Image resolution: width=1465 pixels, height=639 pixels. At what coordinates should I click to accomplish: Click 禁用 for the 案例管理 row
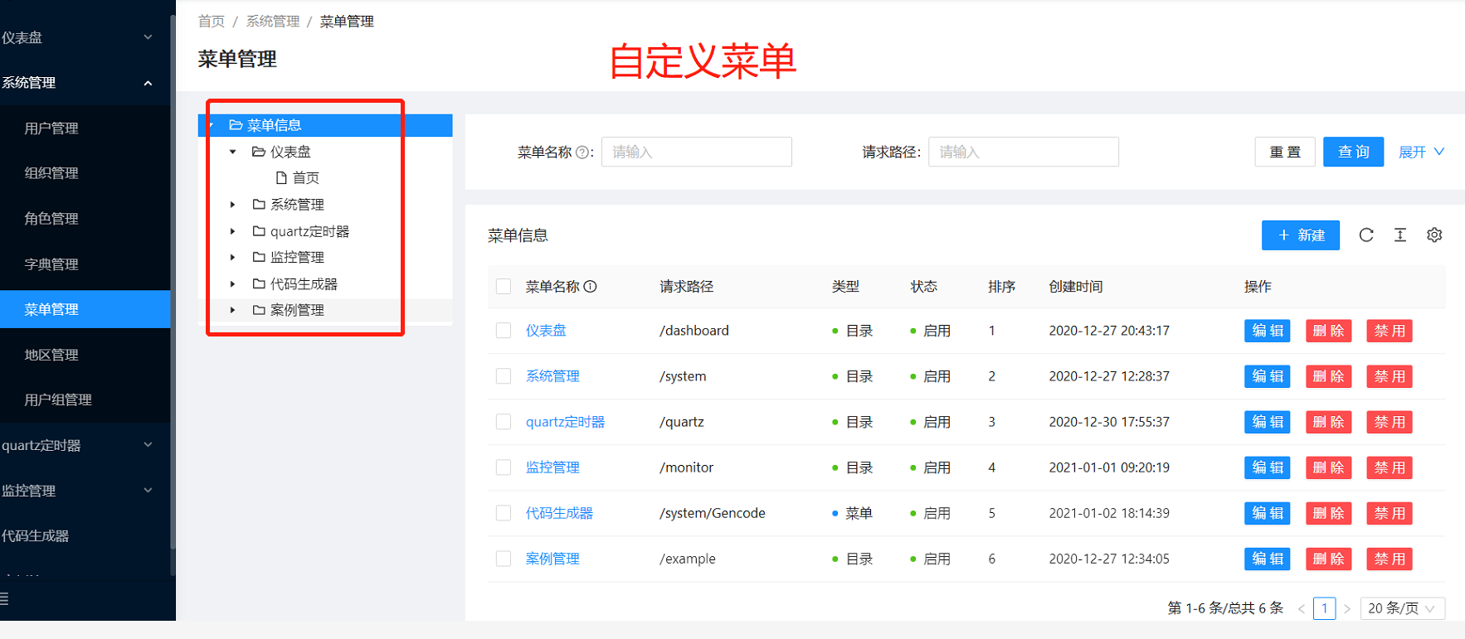tap(1390, 559)
